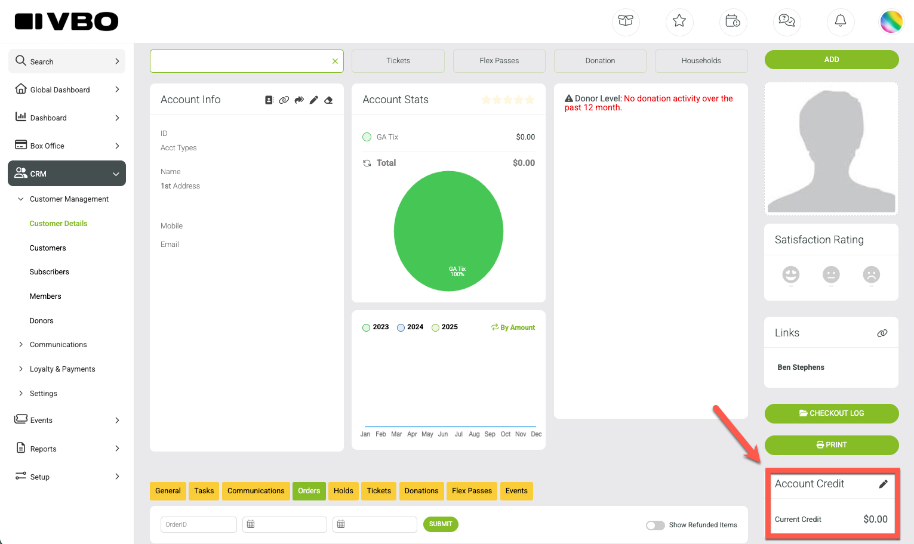Submit the order search

(441, 524)
